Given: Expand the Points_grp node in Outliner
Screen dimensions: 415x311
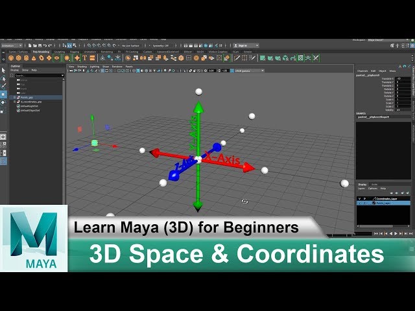Looking at the screenshot, I should pos(14,98).
